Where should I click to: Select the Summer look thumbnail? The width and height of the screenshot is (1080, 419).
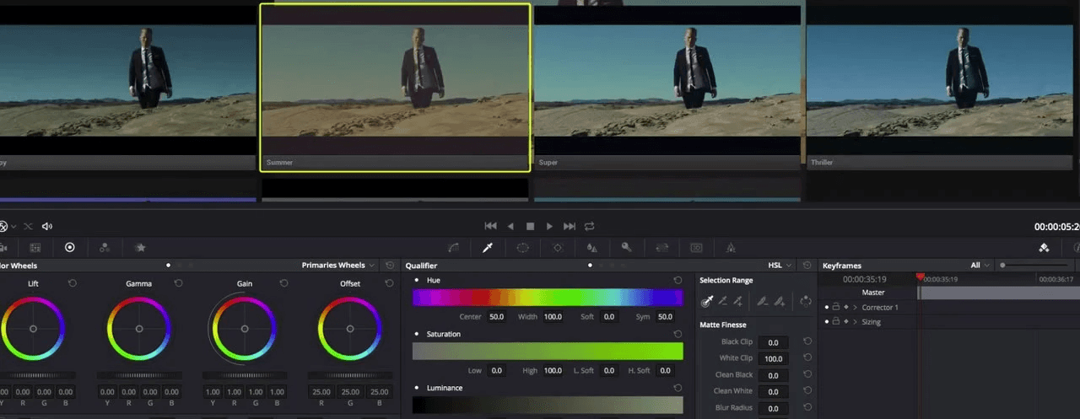point(395,88)
